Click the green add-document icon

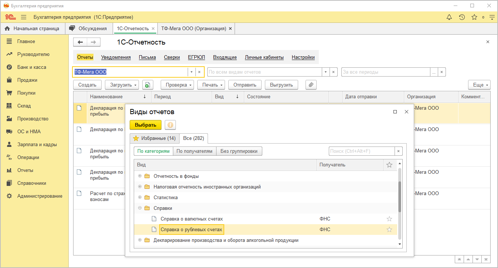pyautogui.click(x=147, y=85)
